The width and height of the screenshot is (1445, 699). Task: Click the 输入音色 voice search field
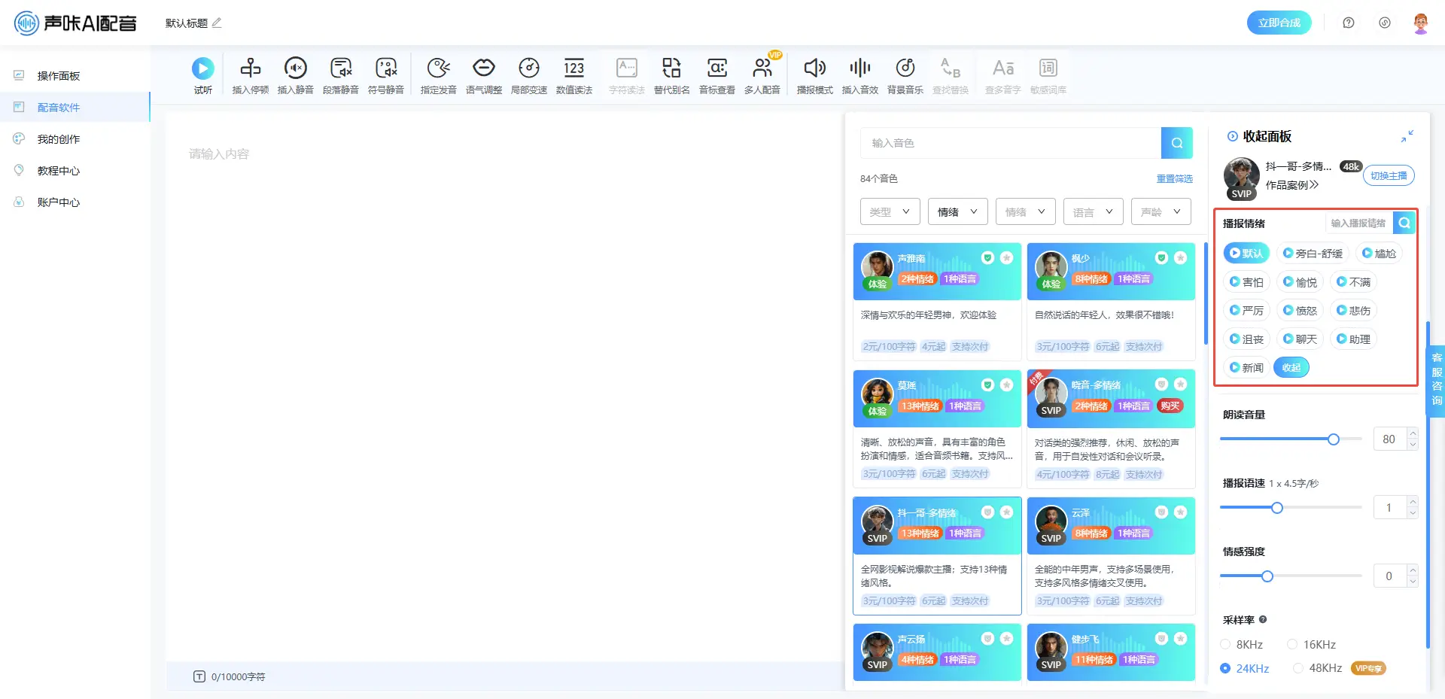tap(1010, 143)
